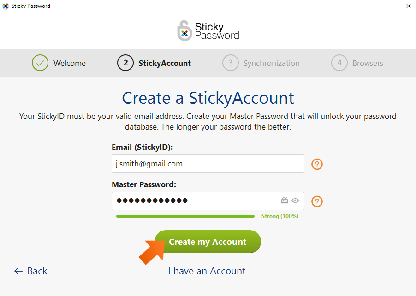Open the I have an Account link

tap(207, 271)
